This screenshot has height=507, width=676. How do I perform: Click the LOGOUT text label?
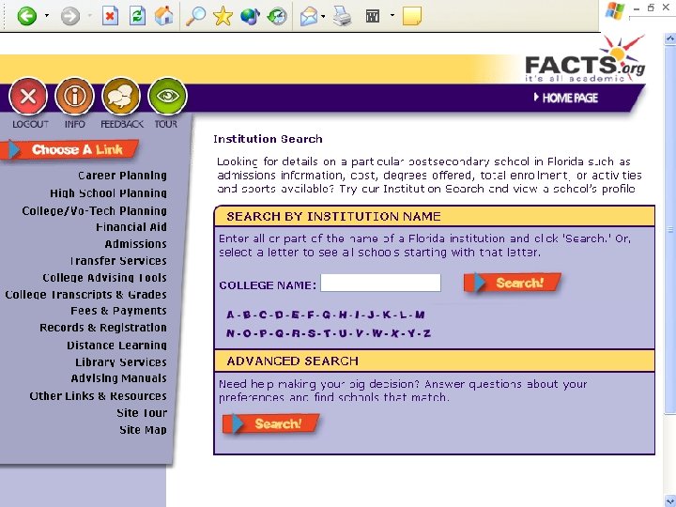coord(30,125)
